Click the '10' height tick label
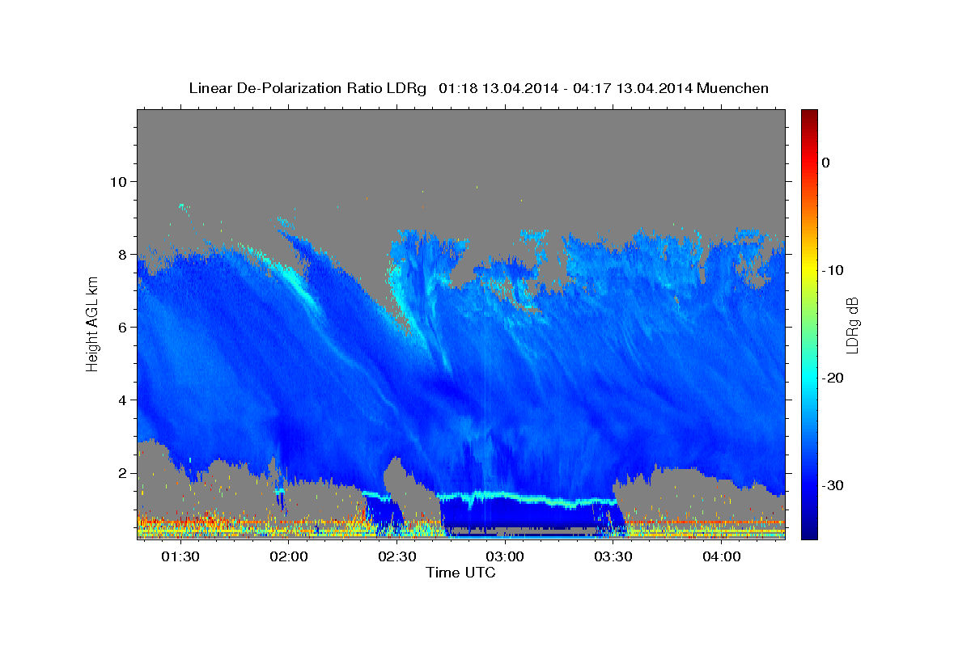This screenshot has height=647, width=971. pyautogui.click(x=118, y=181)
